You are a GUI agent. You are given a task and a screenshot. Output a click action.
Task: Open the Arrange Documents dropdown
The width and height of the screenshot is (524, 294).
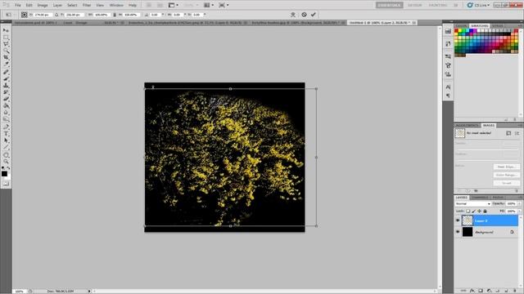click(209, 5)
